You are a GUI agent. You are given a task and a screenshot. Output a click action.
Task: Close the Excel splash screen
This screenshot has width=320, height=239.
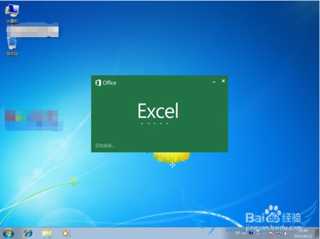(223, 81)
